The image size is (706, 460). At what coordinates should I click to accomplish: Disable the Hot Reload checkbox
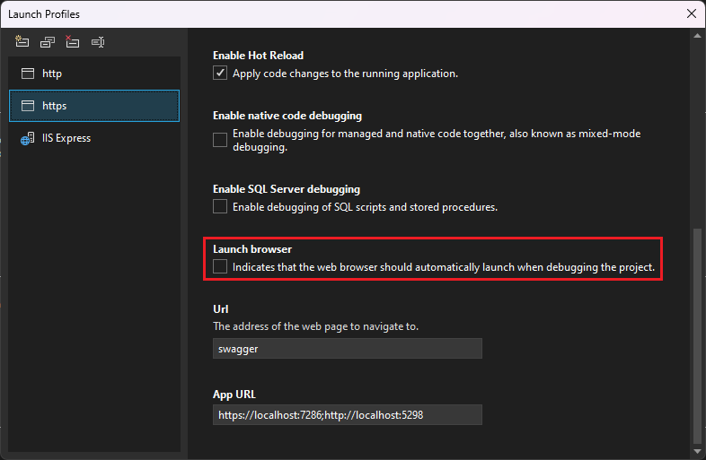(220, 74)
